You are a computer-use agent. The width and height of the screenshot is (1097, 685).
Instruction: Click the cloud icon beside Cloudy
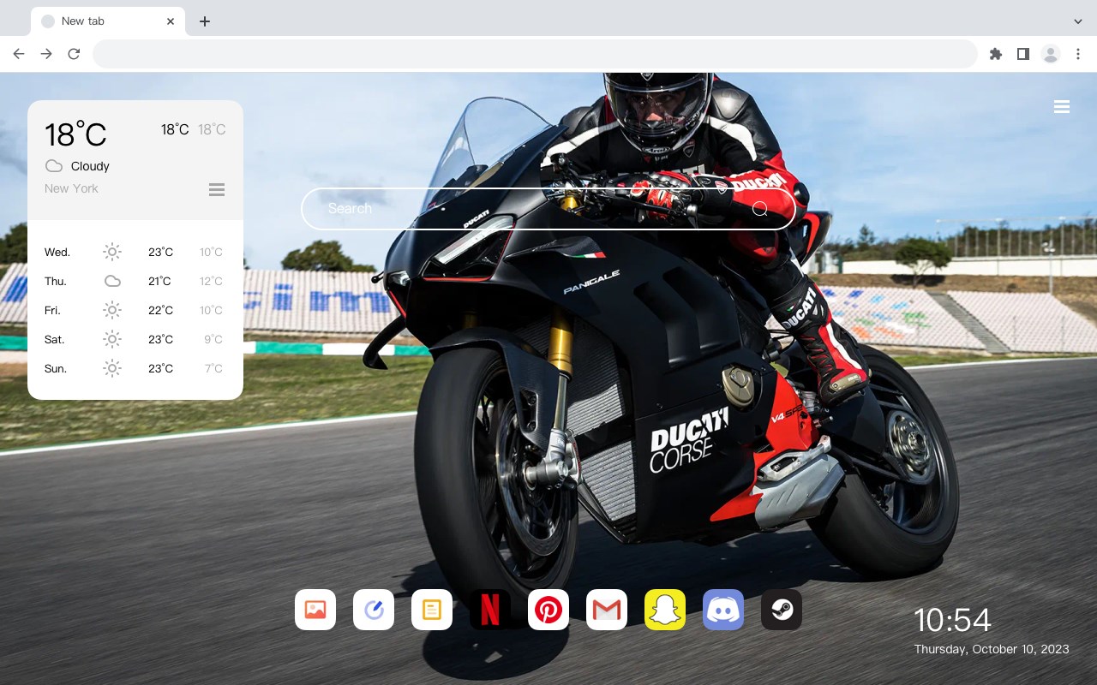(54, 166)
